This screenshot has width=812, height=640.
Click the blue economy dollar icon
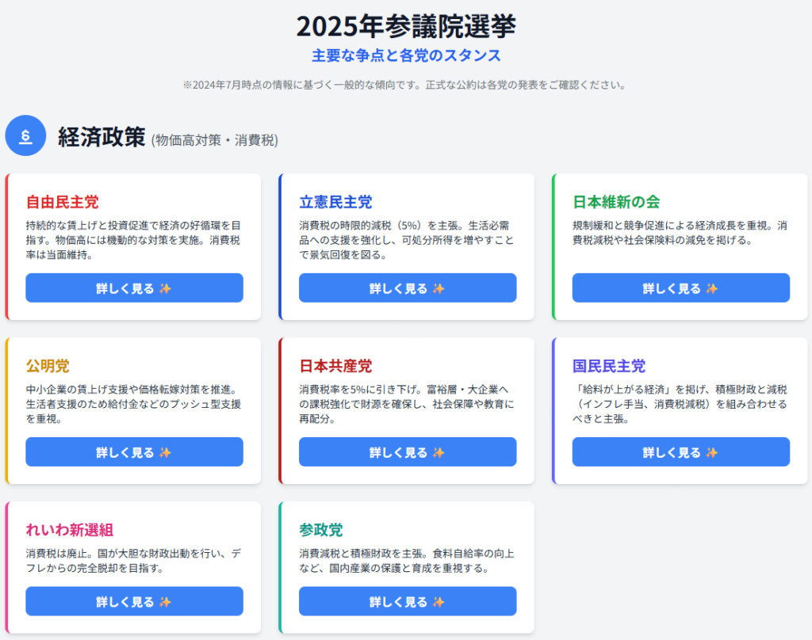tap(25, 135)
